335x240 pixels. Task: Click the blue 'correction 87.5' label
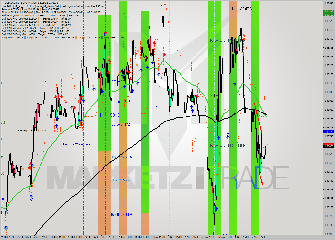pos(121,125)
